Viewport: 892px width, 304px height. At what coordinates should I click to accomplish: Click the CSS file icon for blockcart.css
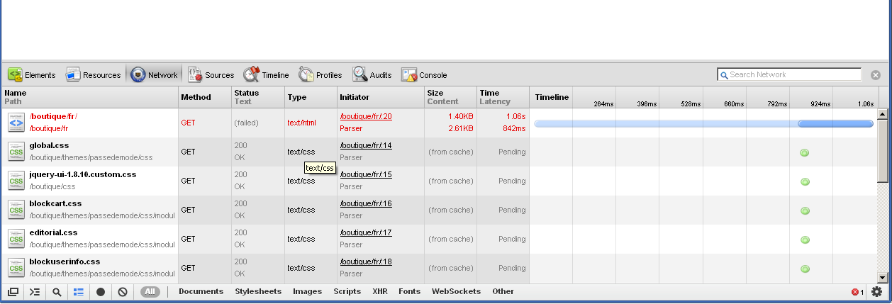click(16, 210)
